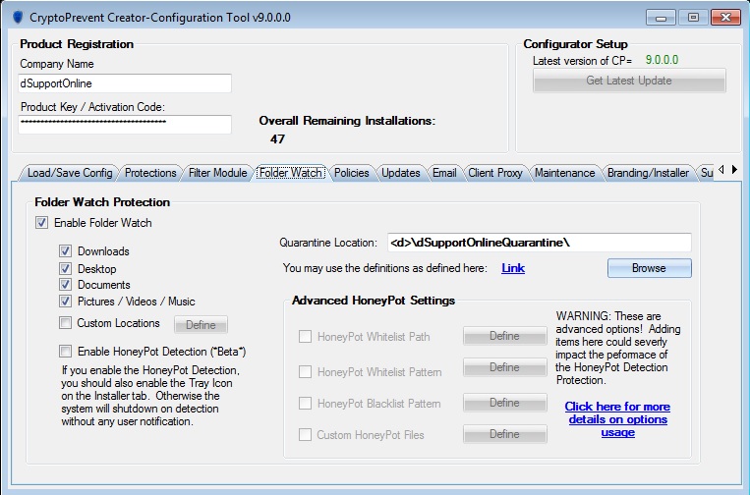This screenshot has width=750, height=495.
Task: Check HoneyPot Whitelist Pattern option
Action: (x=305, y=371)
